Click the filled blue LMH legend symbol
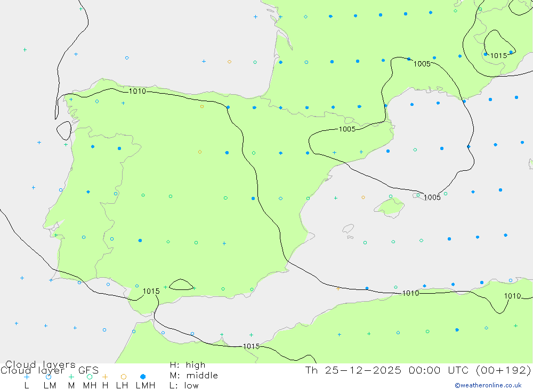 coord(143,377)
